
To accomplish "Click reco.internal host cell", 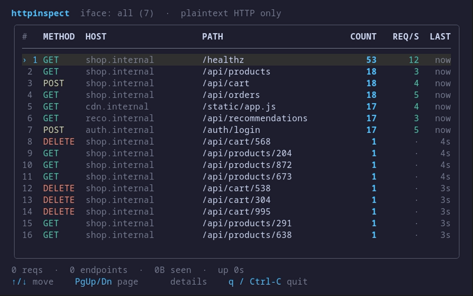I will (119, 119).
